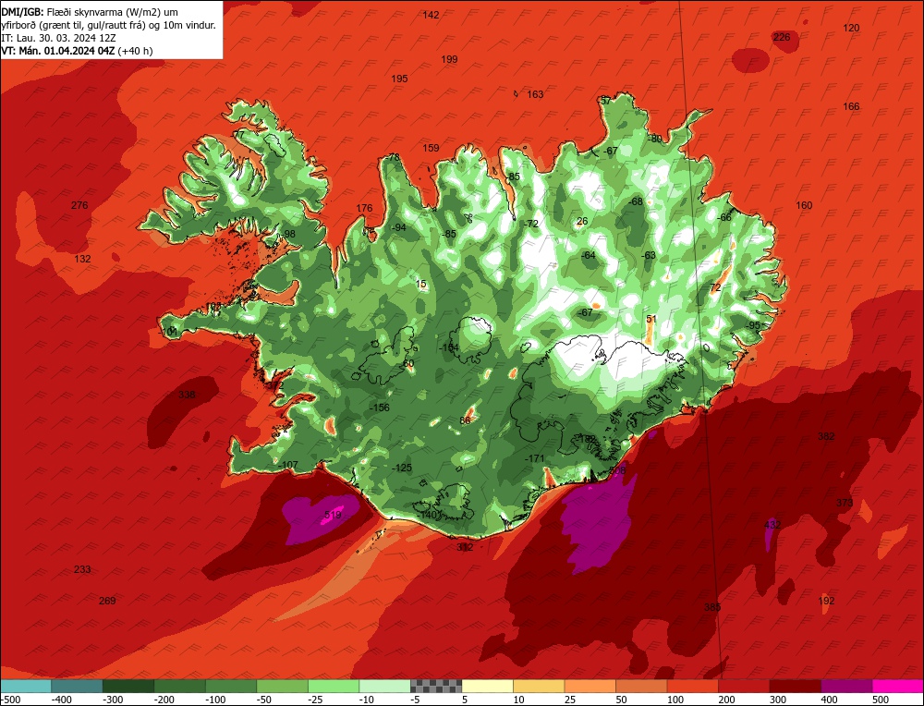This screenshot has height=706, width=924.
Task: Click the 176 value in the northwest bay
Action: tap(365, 207)
